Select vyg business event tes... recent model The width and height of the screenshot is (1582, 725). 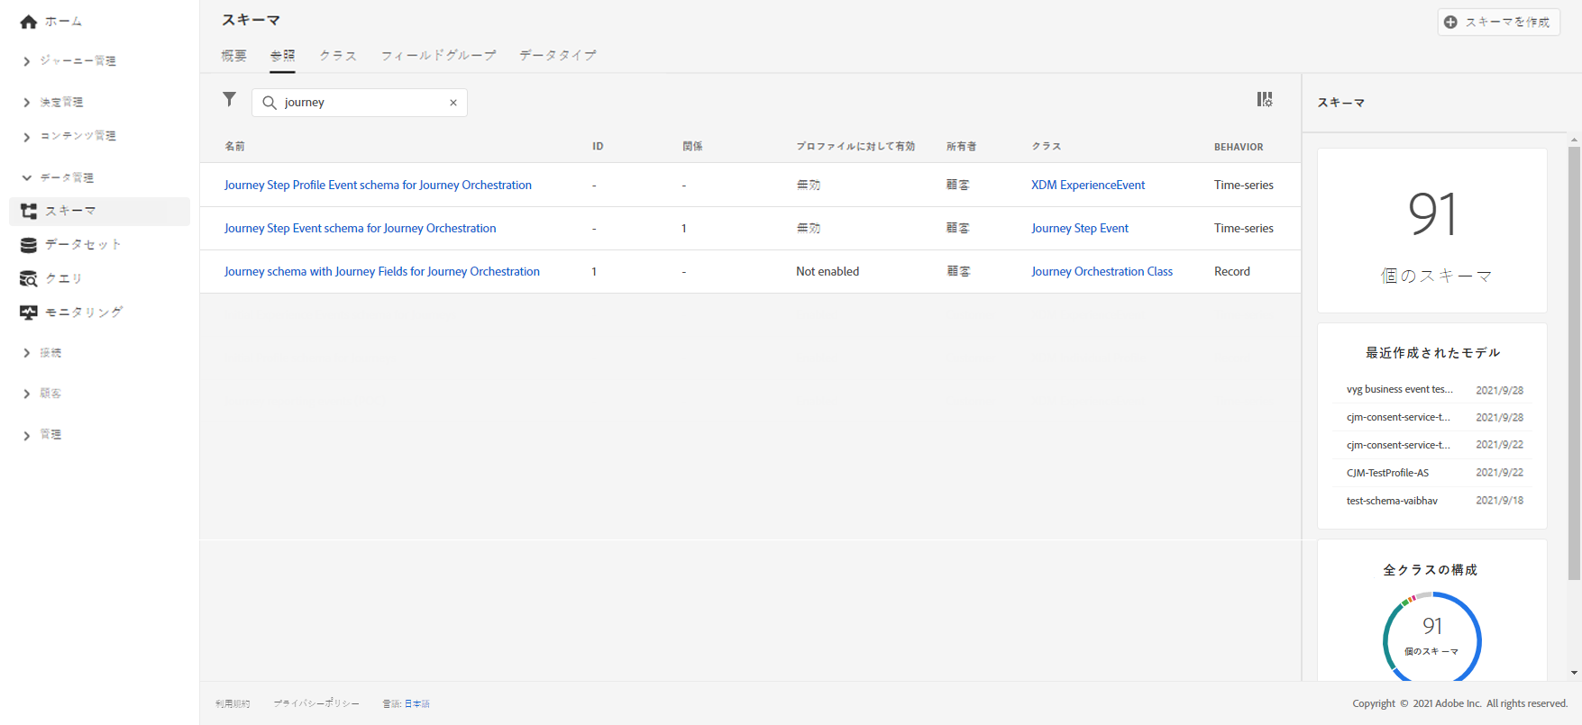coord(1400,390)
